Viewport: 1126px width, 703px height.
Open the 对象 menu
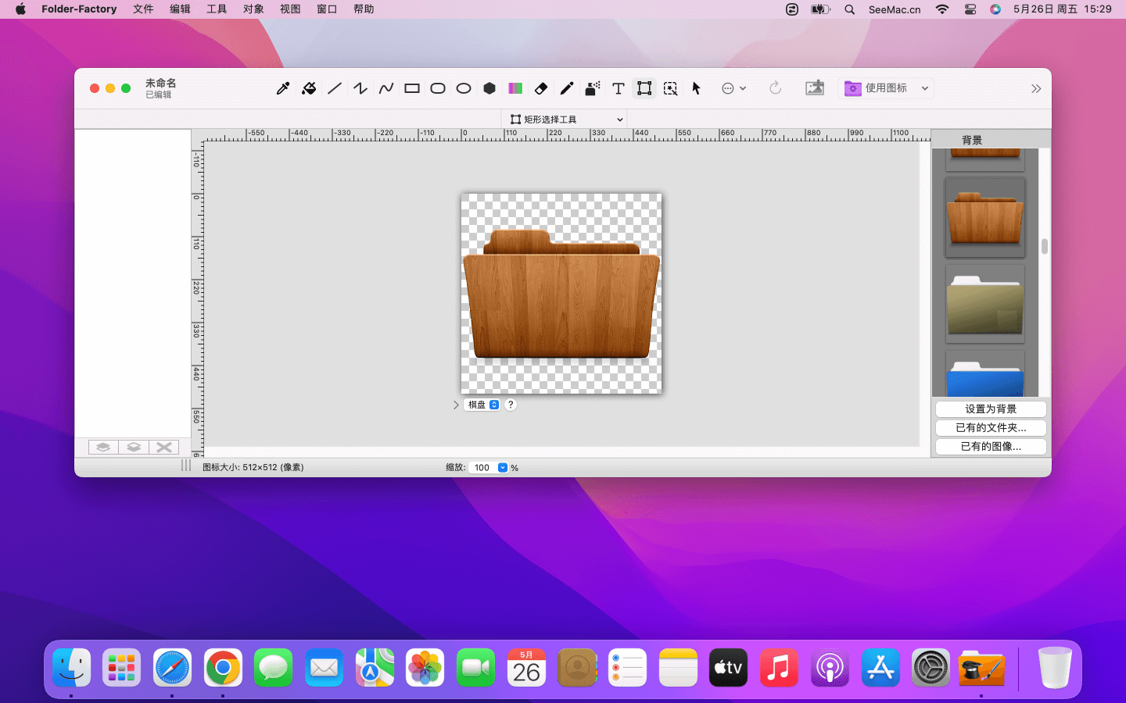point(253,9)
